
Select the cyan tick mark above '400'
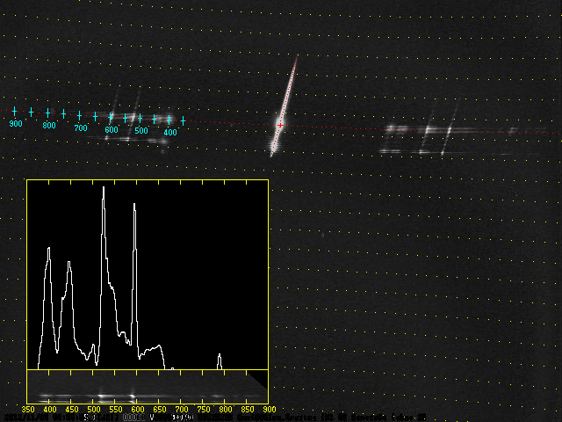coord(169,120)
